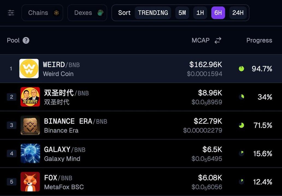Screen dimensions: 282x196
Task: Open the Chains filter dropdown
Action: tap(42, 13)
